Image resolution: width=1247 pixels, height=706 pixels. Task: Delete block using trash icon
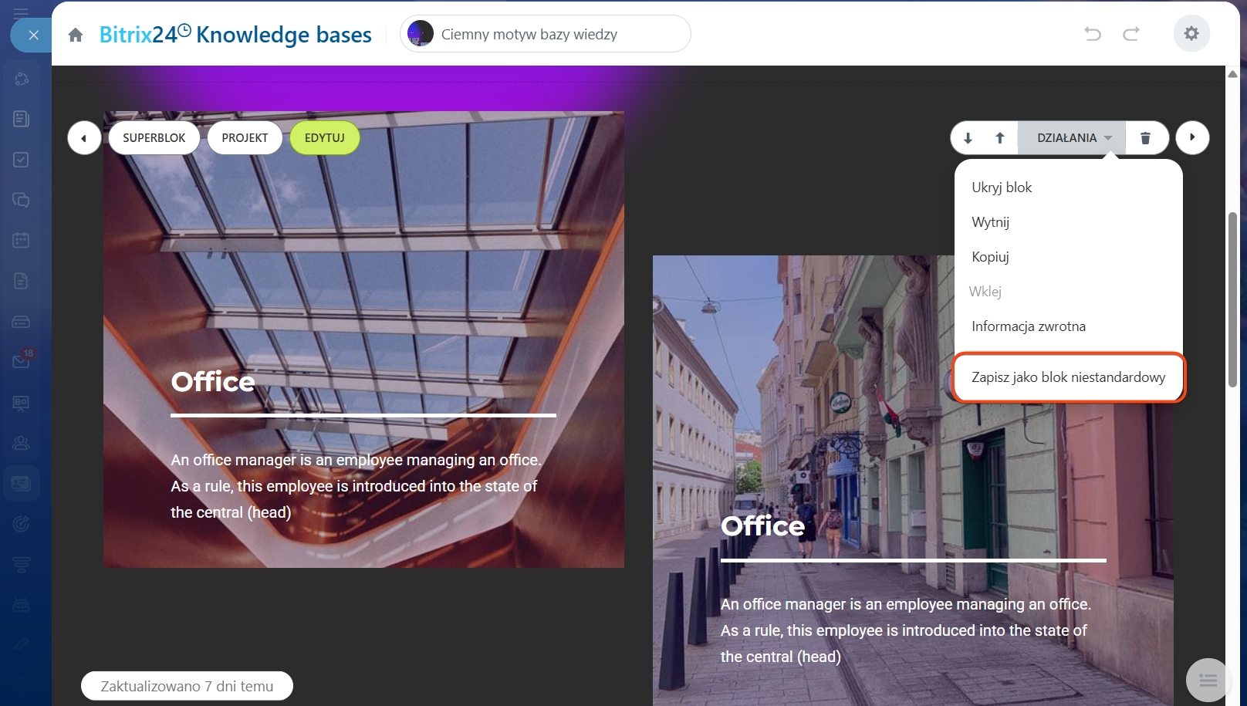point(1145,138)
